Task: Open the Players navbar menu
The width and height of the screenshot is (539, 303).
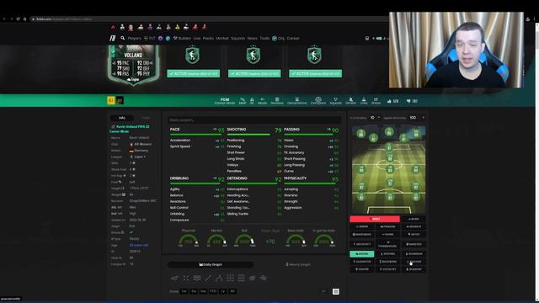Action: coord(134,38)
